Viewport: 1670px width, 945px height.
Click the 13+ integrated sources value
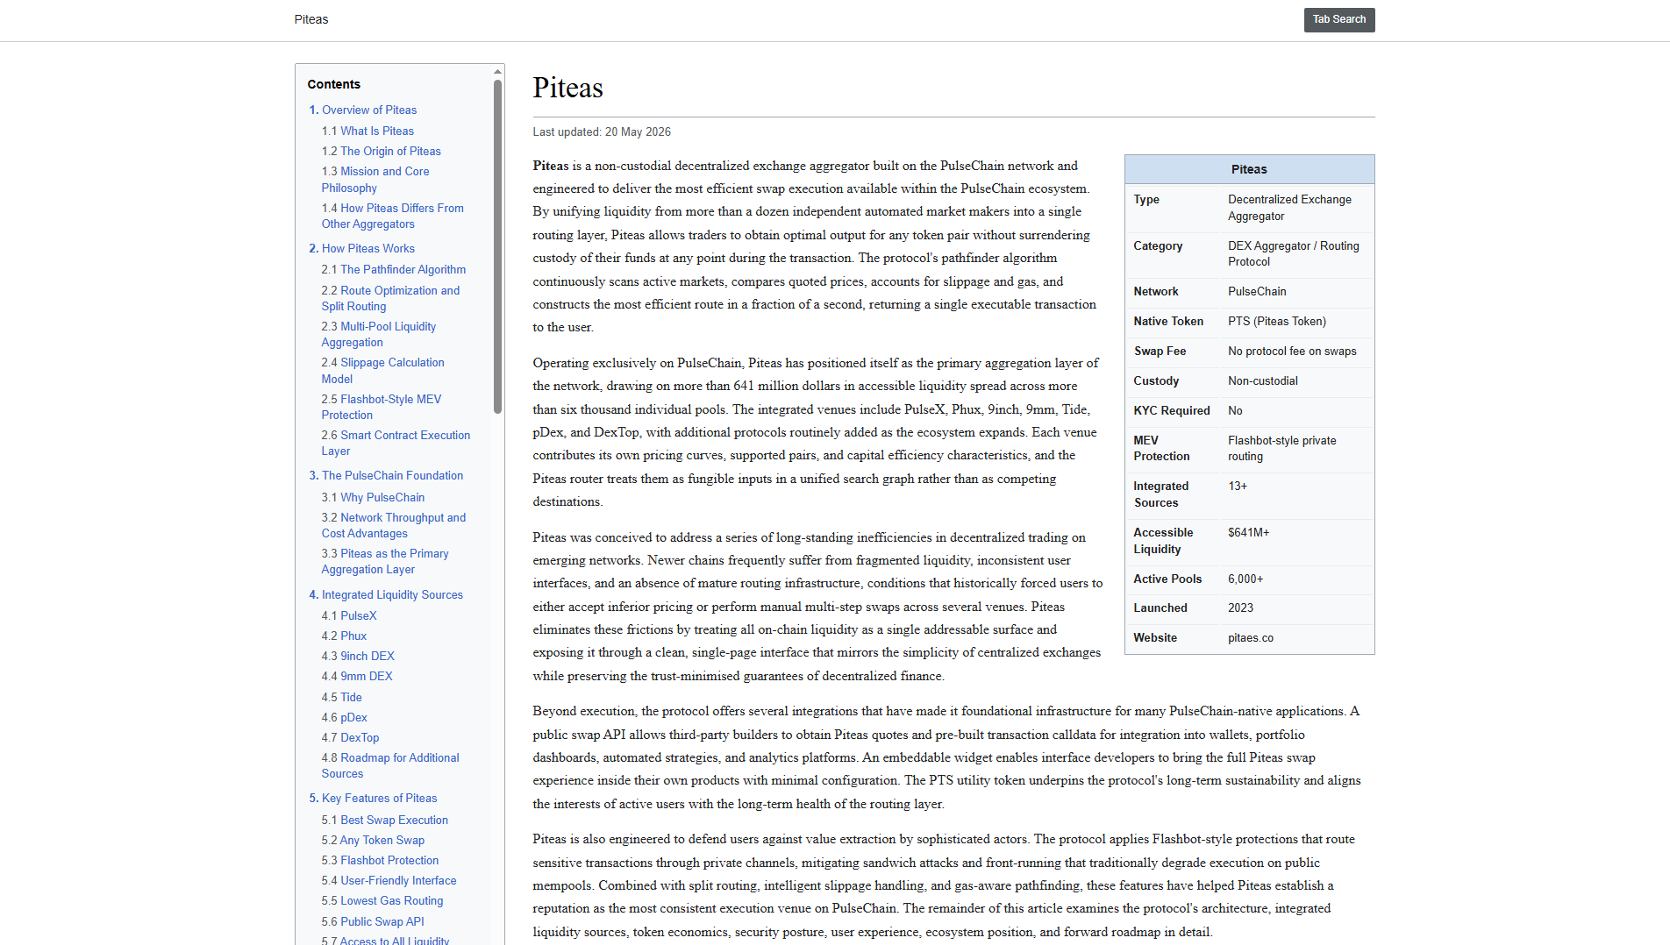coord(1238,486)
